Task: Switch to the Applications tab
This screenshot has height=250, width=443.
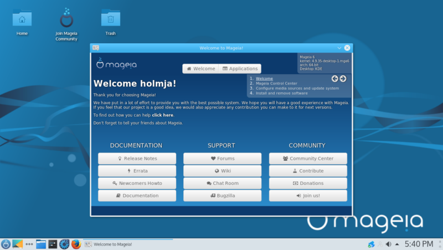Action: pyautogui.click(x=240, y=69)
